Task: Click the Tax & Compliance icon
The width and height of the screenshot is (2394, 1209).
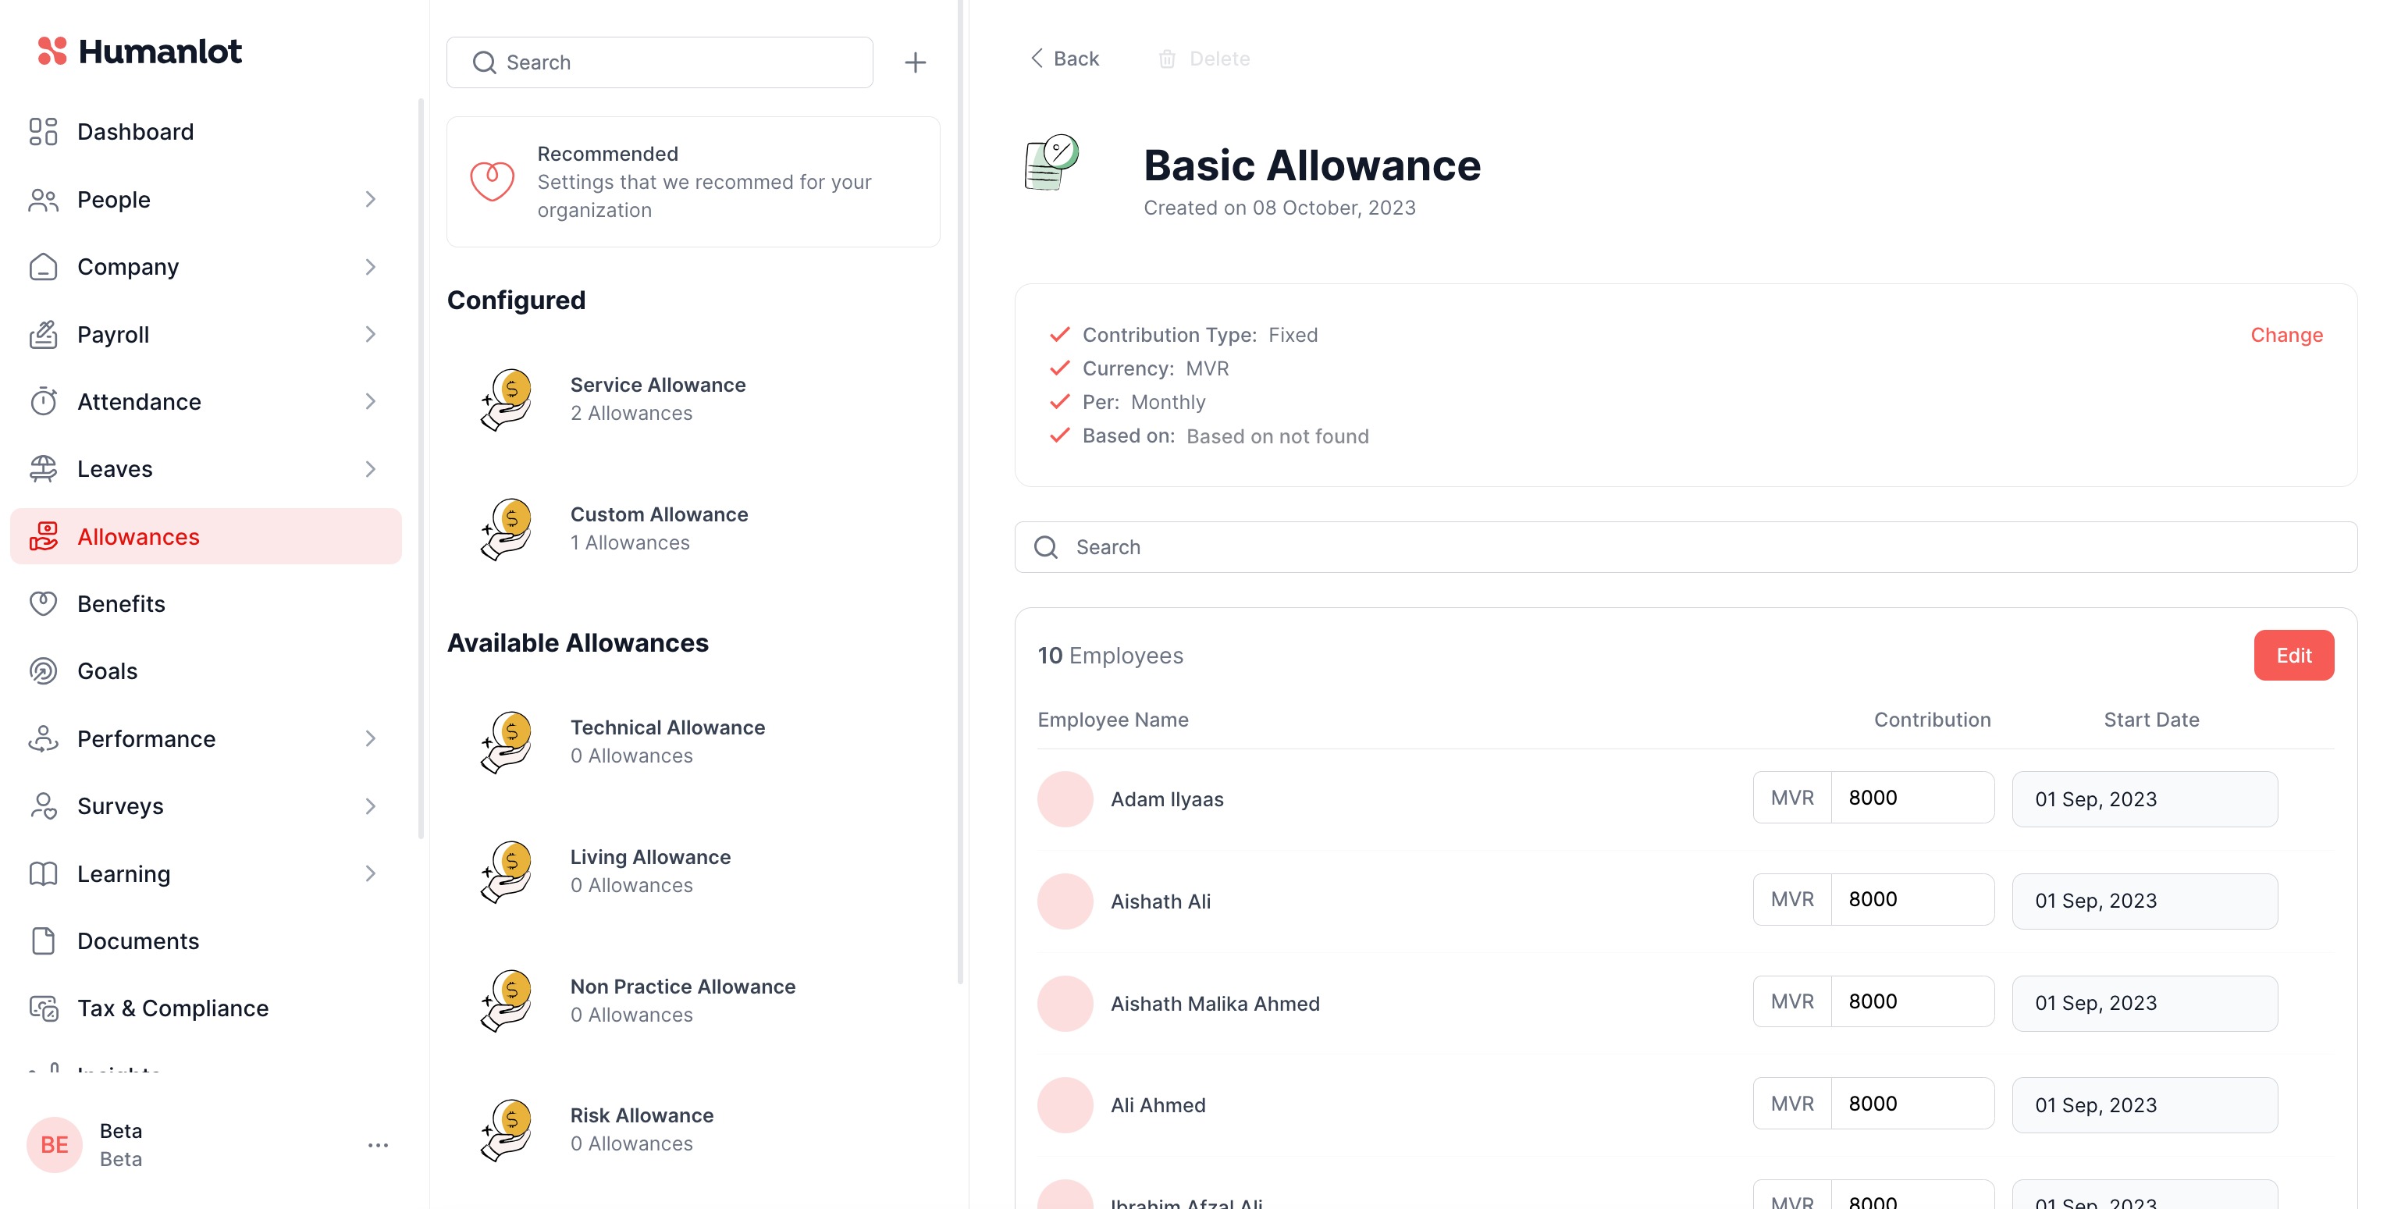Action: coord(43,1008)
